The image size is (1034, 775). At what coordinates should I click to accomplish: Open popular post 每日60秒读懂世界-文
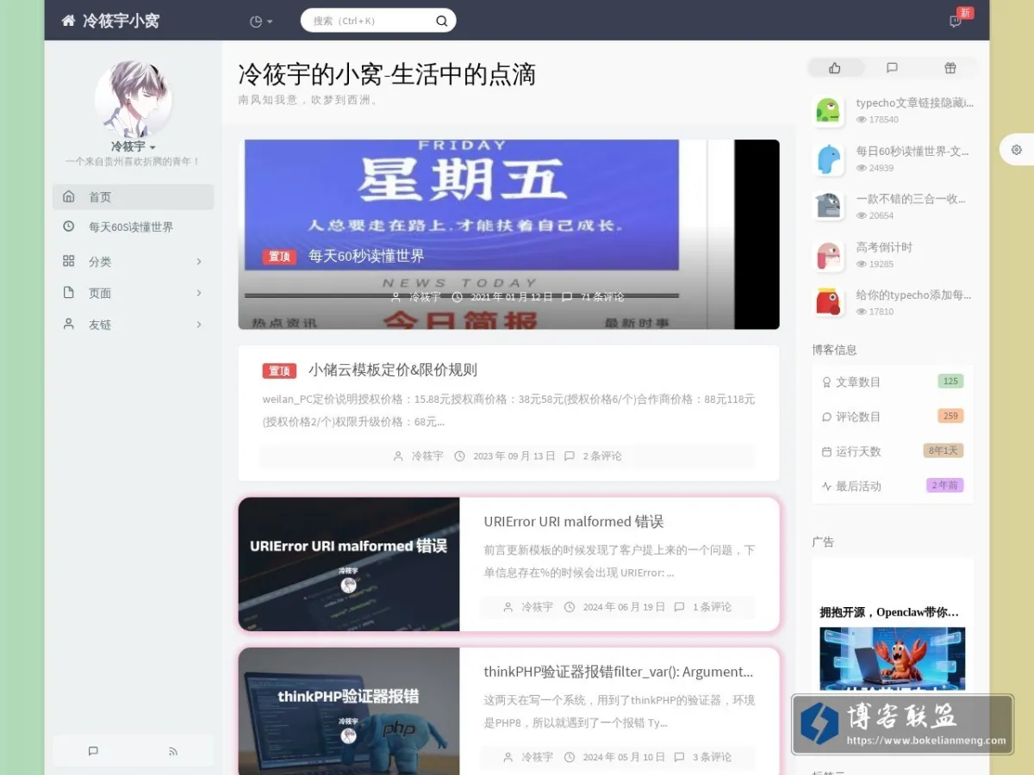tap(913, 152)
